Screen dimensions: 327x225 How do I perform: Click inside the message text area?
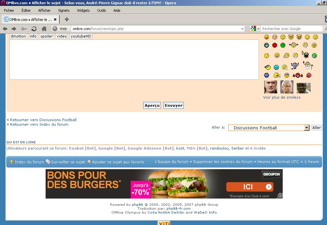point(134,59)
